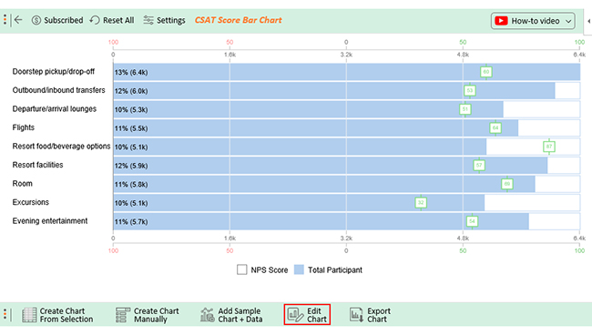Click Create Chart Manually
This screenshot has width=592, height=335.
pyautogui.click(x=148, y=315)
